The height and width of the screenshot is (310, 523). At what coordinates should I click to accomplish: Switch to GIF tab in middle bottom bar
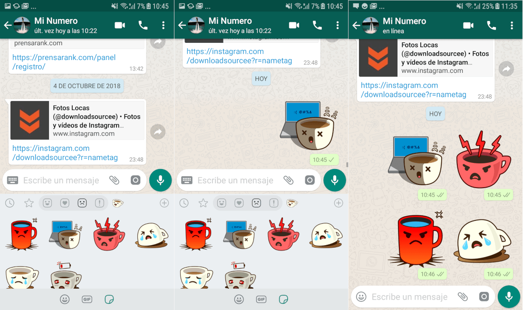pos(261,300)
